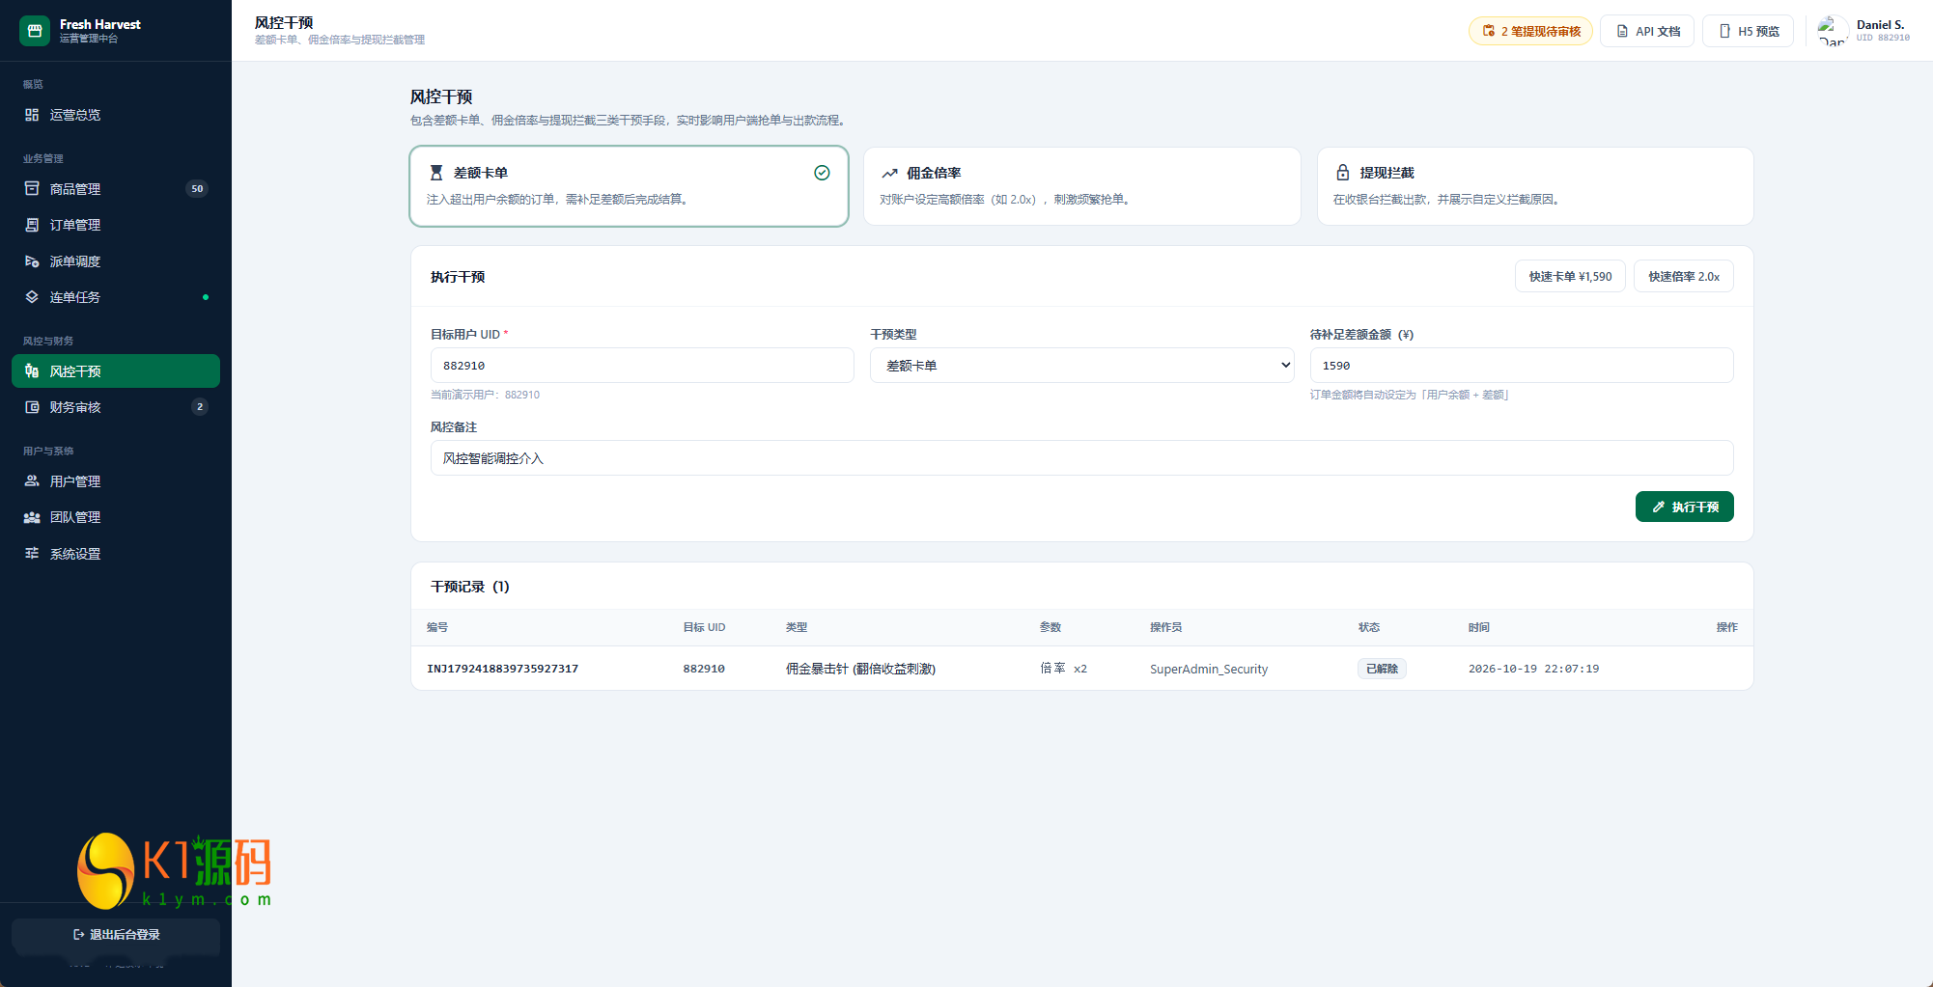The height and width of the screenshot is (987, 1933).
Task: Open 财务审核 in sidebar
Action: 116,407
